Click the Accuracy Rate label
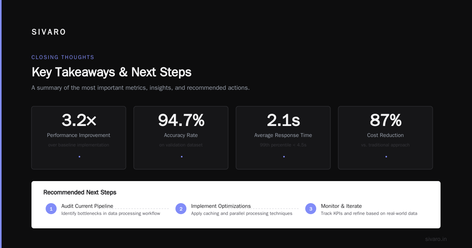The image size is (472, 248). coord(181,135)
